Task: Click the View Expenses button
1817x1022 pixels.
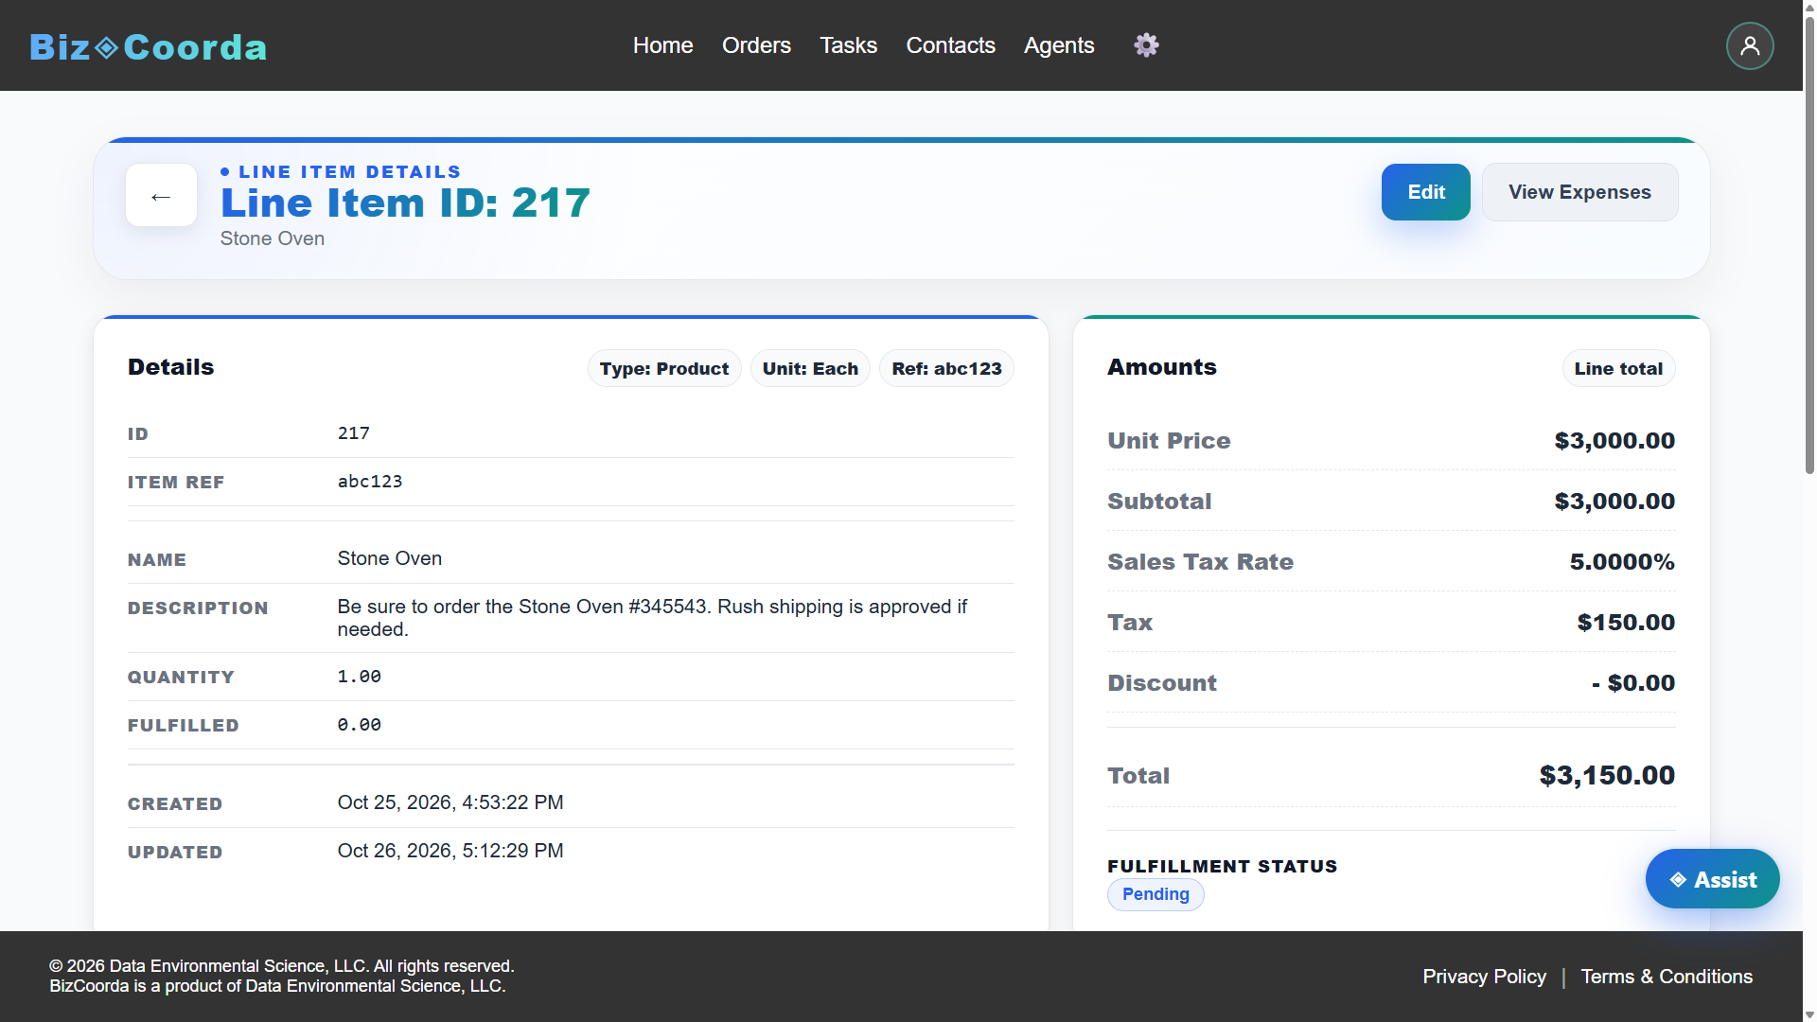Action: 1579,192
